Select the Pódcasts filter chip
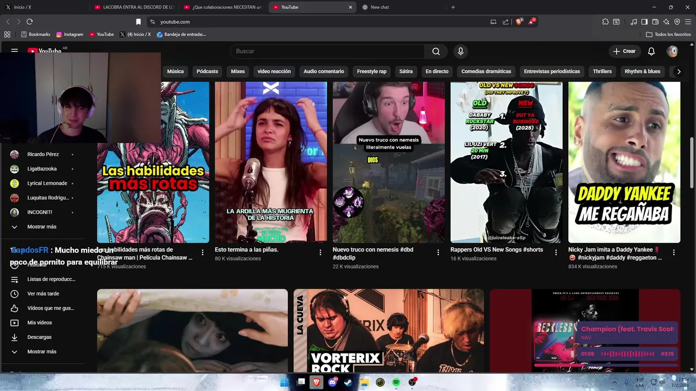Screen dimensions: 696x391 click(x=207, y=71)
